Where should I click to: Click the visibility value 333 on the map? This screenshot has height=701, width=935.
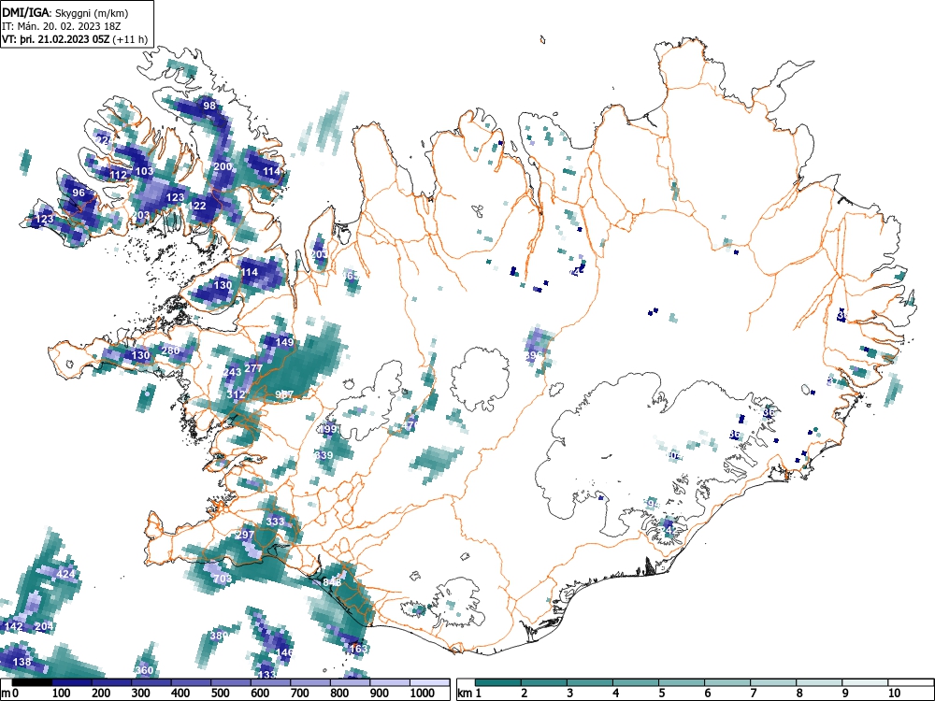point(276,521)
